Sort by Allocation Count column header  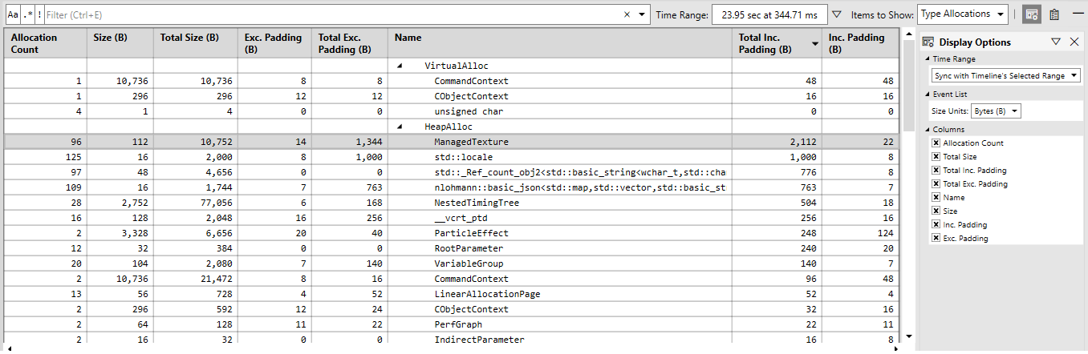pyautogui.click(x=46, y=43)
